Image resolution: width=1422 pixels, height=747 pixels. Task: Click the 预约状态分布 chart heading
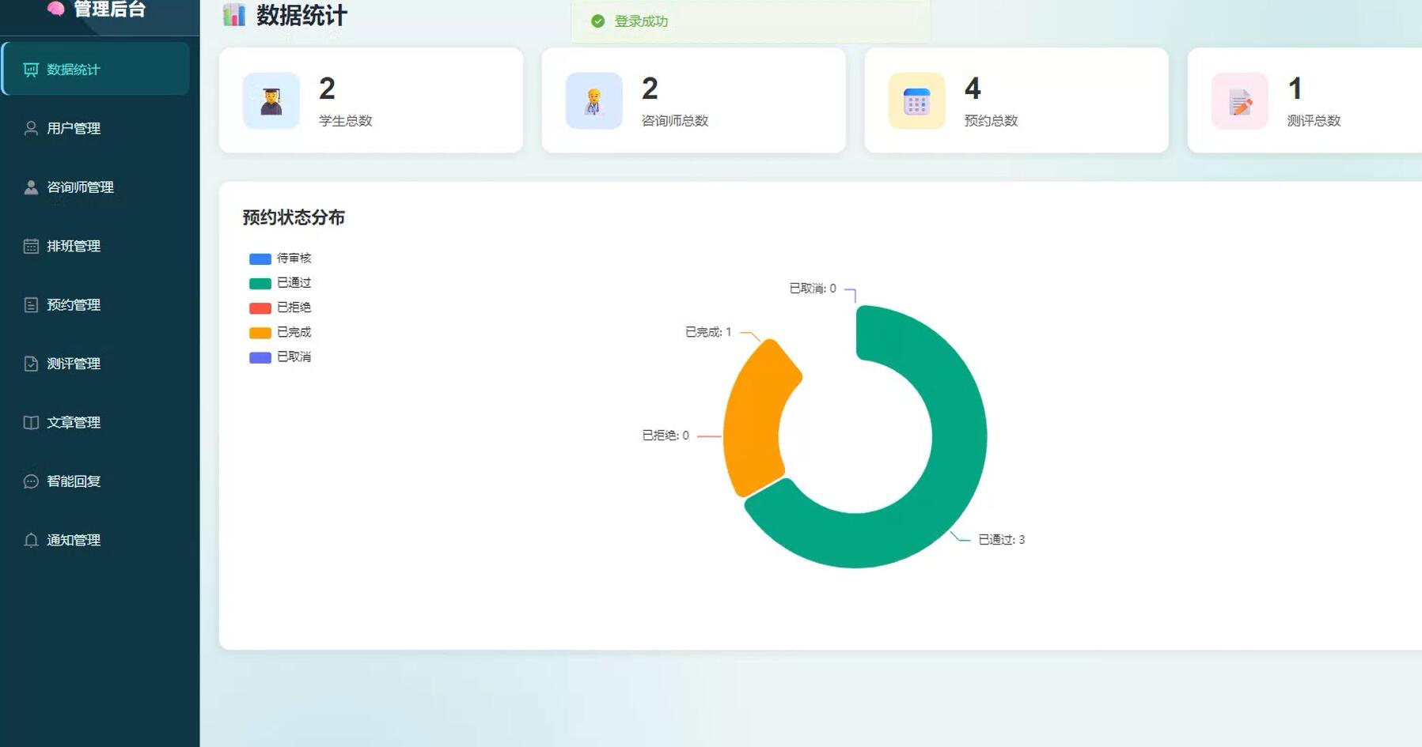[294, 217]
